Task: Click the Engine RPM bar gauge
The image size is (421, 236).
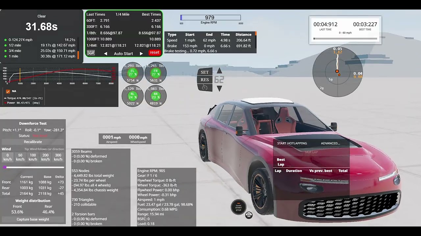Action: [210, 18]
